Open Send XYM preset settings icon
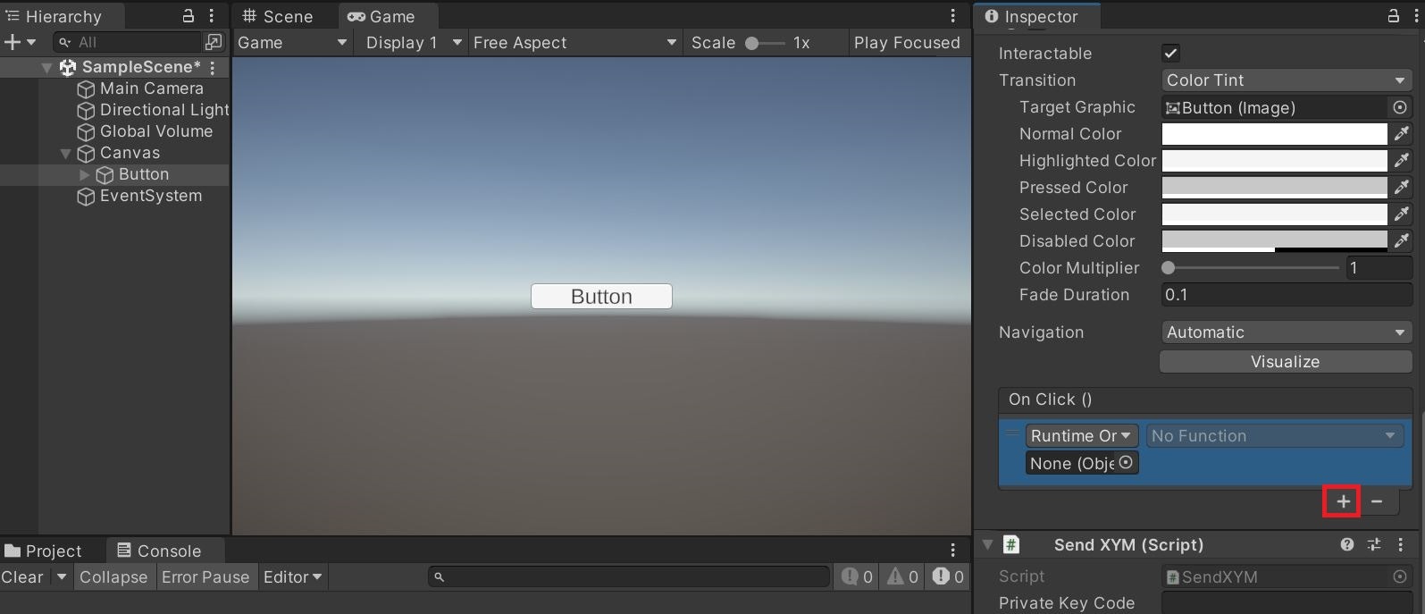This screenshot has width=1425, height=614. point(1374,544)
